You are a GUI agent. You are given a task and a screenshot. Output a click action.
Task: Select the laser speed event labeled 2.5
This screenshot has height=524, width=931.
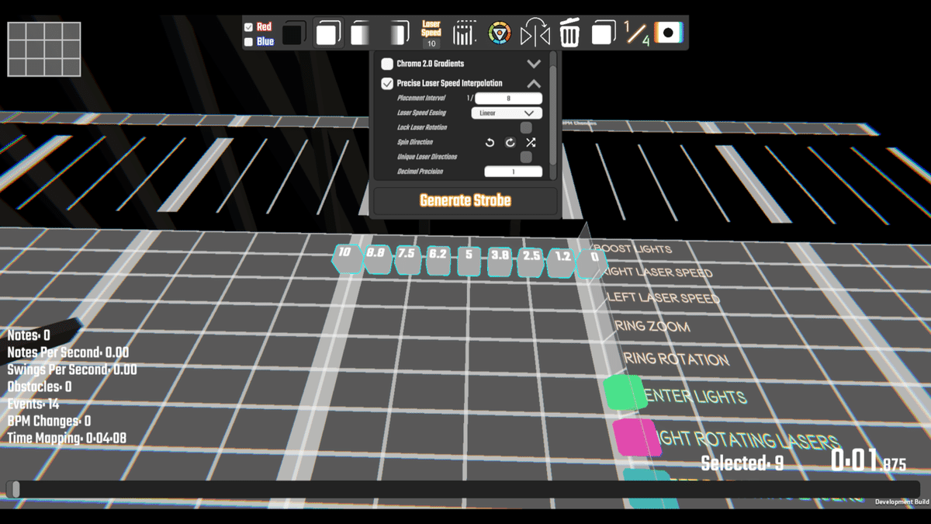pos(531,262)
